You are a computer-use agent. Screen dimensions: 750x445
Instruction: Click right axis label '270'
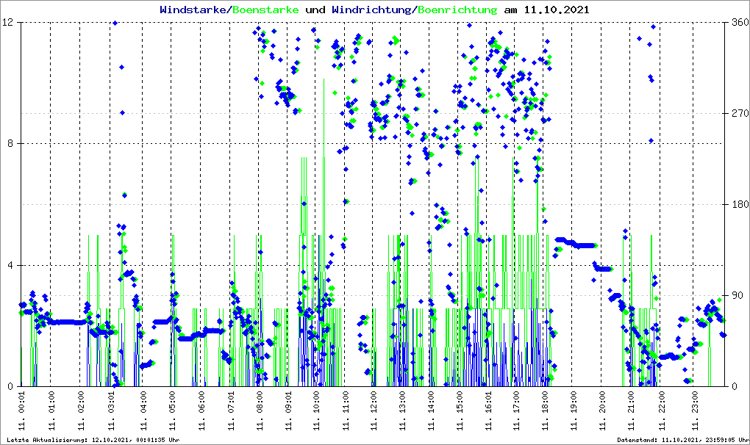[x=740, y=113]
